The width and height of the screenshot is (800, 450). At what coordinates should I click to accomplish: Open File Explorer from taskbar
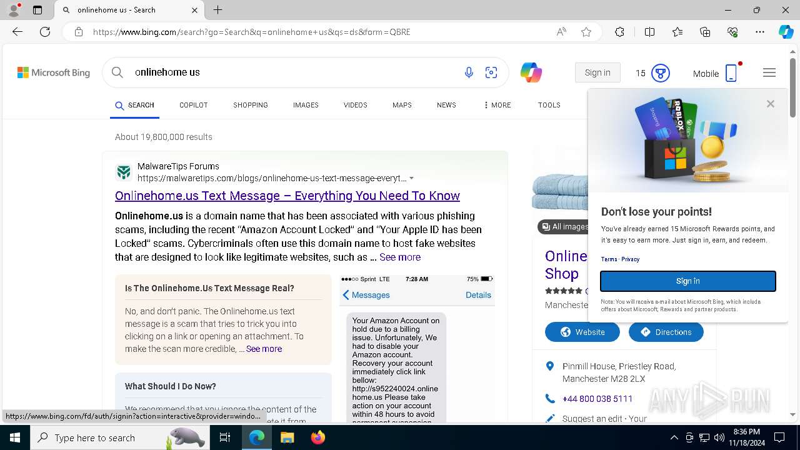(x=287, y=437)
